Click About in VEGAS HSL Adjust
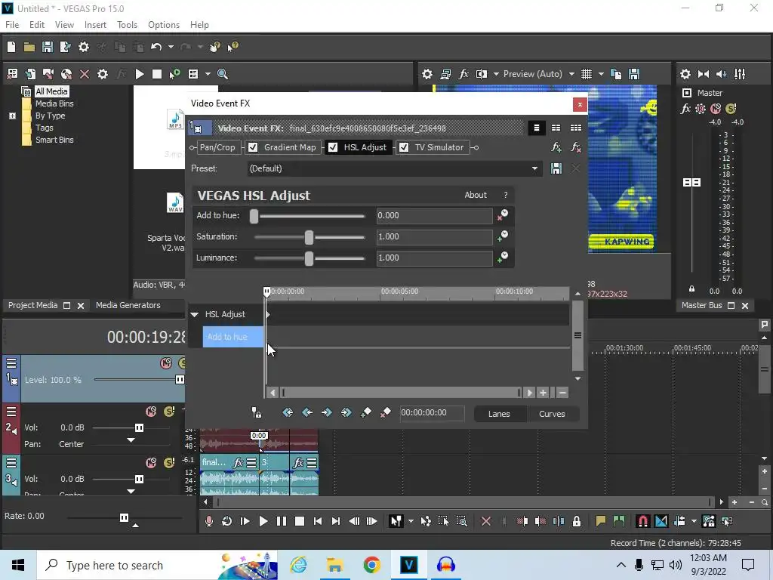The image size is (773, 580). (476, 196)
